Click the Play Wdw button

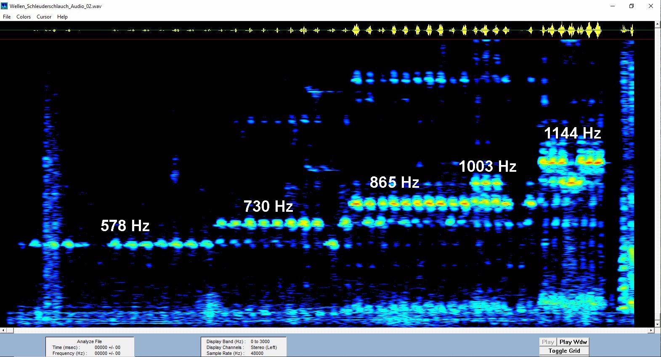pyautogui.click(x=573, y=342)
